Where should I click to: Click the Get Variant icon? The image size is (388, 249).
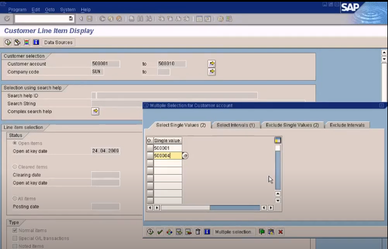[17, 42]
